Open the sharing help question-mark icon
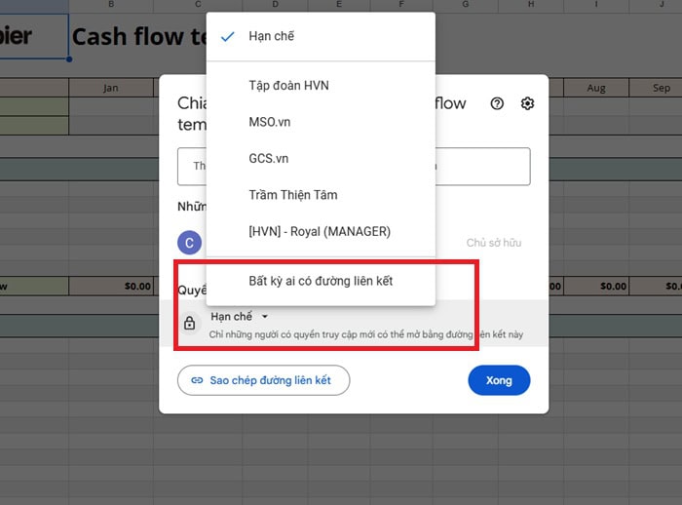This screenshot has width=682, height=505. [497, 103]
